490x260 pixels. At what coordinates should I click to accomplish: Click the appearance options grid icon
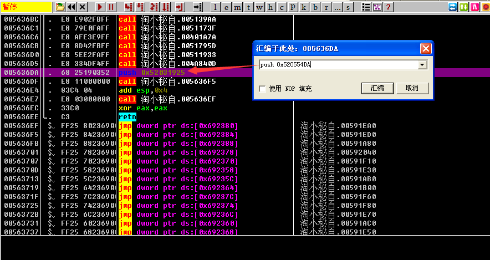pos(377,7)
